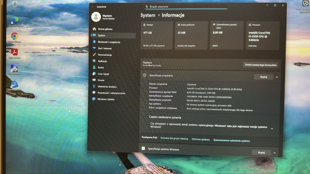Collapse the Specyfikacja urządzenia section chevron
Screen dimensions: 310x174
tap(277, 77)
